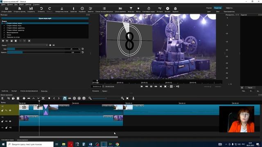Remove the selected filter with the minus icon
Viewport: 262px width, 147px height.
(7, 41)
